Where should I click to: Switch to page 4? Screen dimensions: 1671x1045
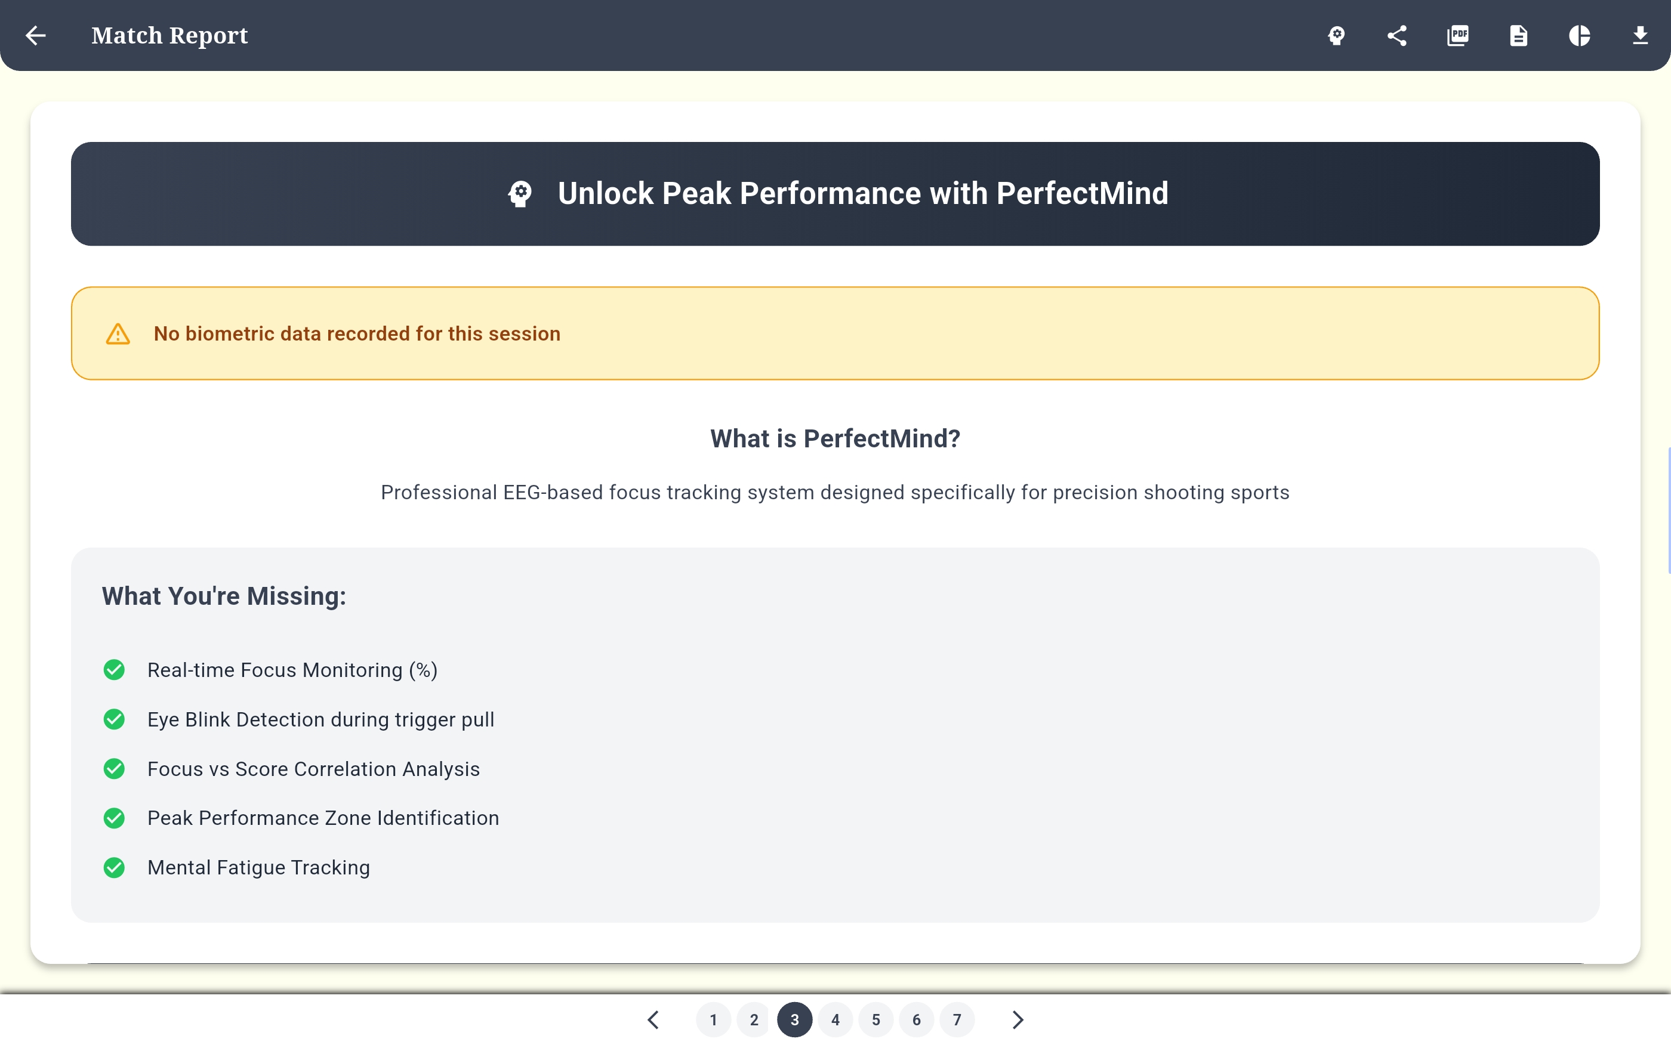point(835,1019)
